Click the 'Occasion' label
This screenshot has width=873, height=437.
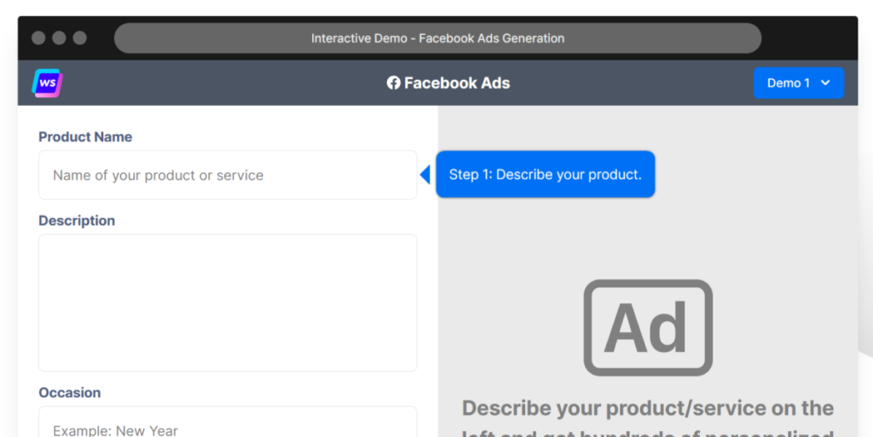click(x=70, y=393)
